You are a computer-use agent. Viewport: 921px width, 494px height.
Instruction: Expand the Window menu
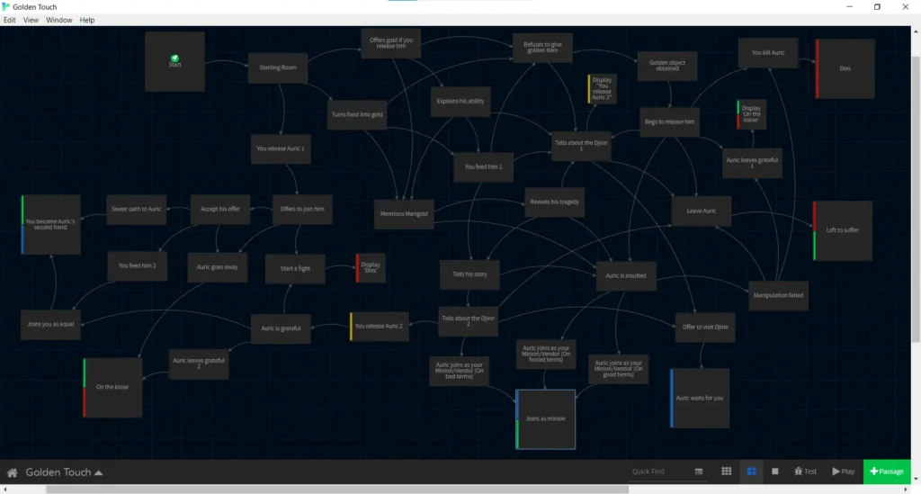tap(59, 20)
